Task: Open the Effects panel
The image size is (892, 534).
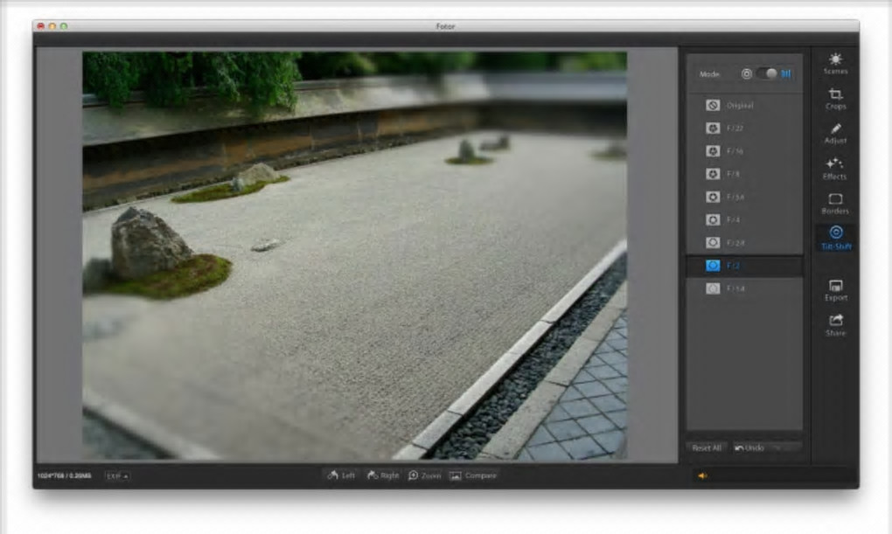Action: tap(834, 169)
